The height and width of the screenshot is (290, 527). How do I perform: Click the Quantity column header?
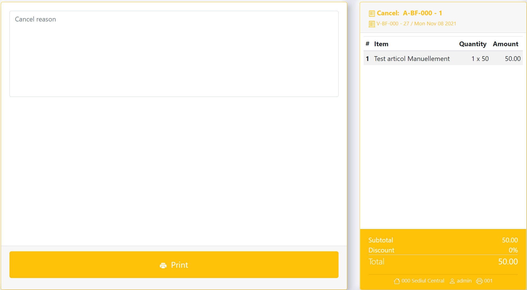[x=473, y=44]
